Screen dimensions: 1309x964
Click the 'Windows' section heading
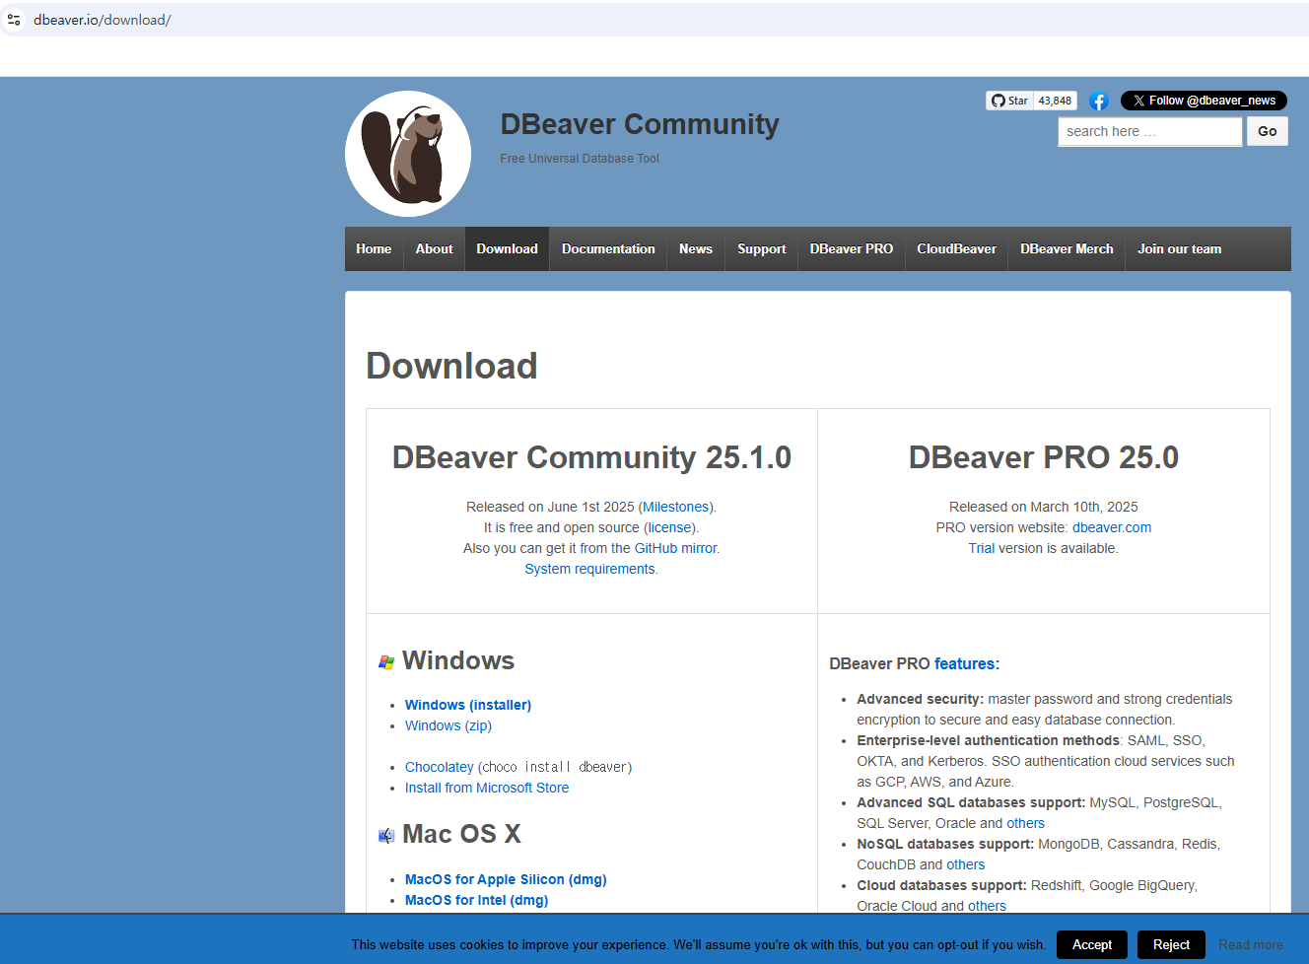(458, 660)
